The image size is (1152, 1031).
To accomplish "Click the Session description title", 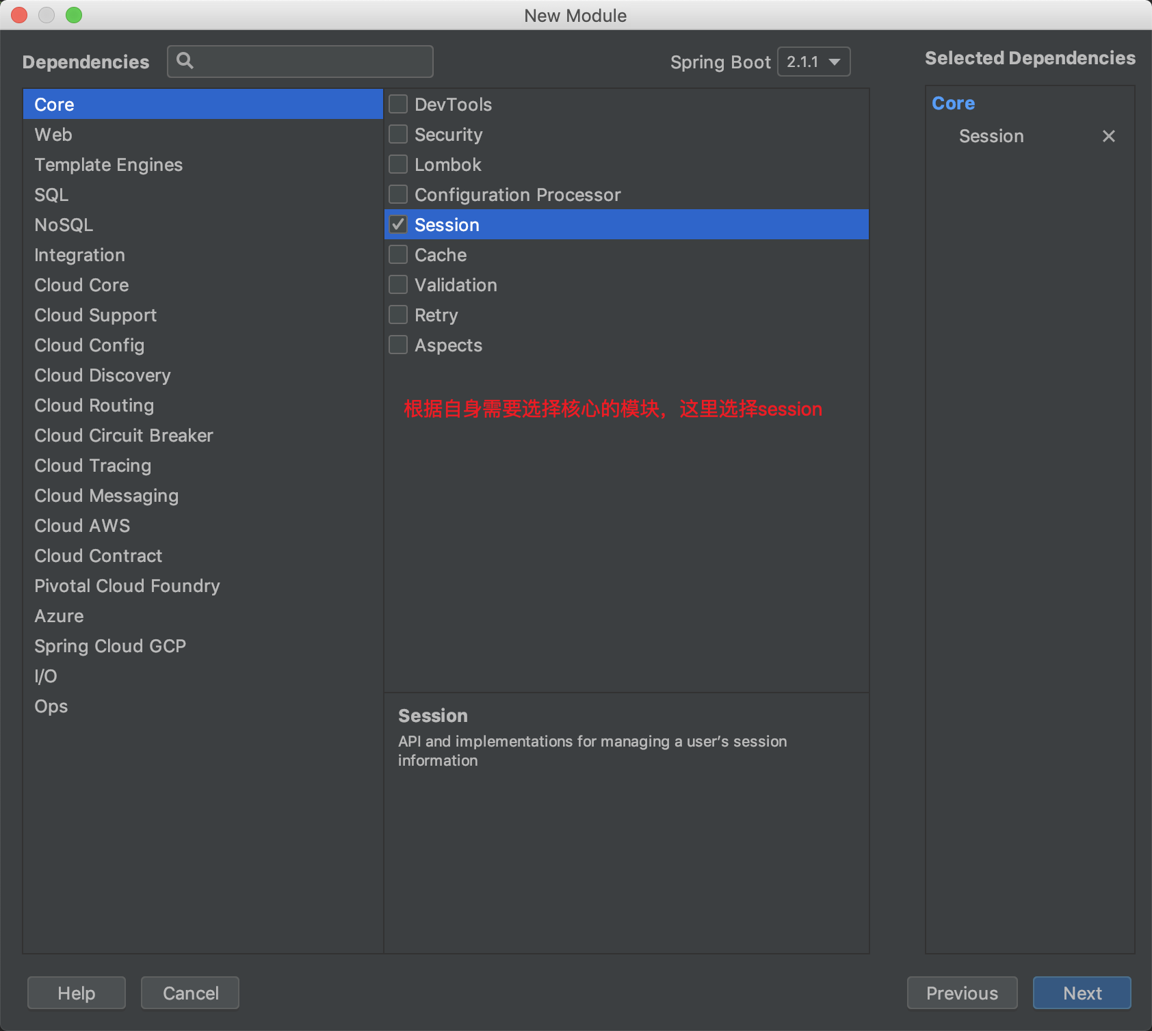I will click(433, 716).
